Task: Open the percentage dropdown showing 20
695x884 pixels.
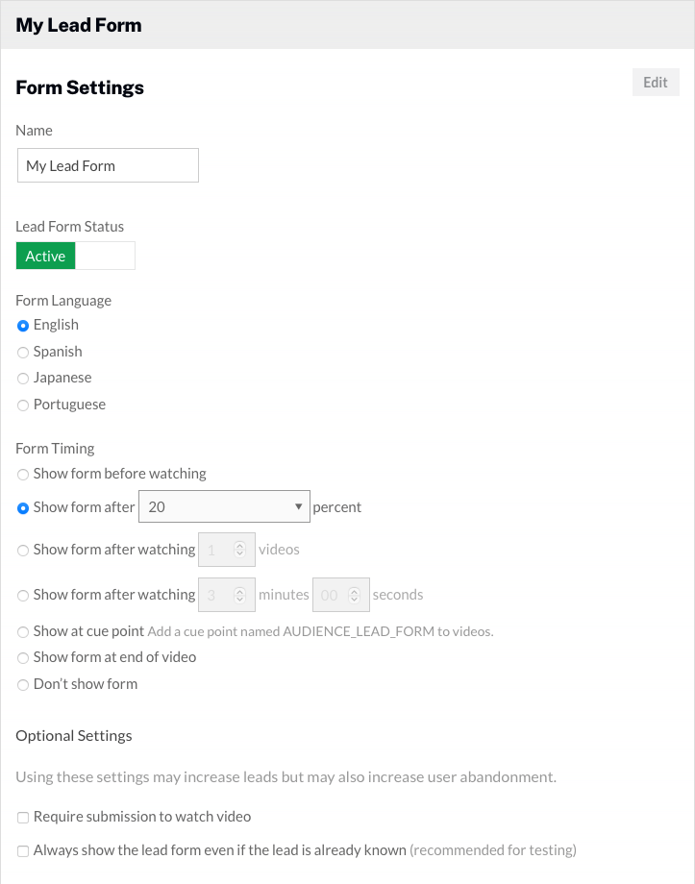Action: tap(223, 506)
